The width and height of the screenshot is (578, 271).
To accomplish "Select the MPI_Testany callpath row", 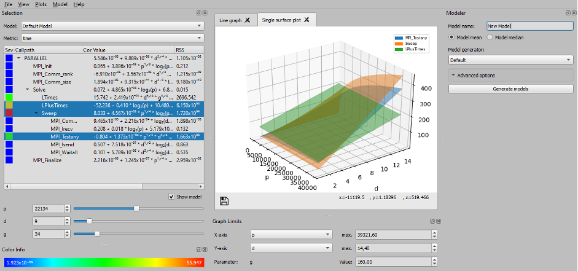I will coord(104,136).
